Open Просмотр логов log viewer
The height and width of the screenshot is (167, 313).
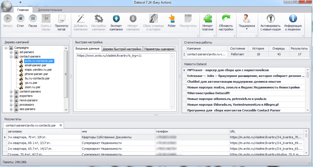(61, 19)
